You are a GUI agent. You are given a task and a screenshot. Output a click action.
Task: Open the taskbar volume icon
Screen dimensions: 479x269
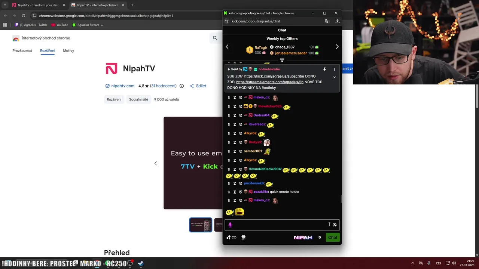click(x=454, y=263)
